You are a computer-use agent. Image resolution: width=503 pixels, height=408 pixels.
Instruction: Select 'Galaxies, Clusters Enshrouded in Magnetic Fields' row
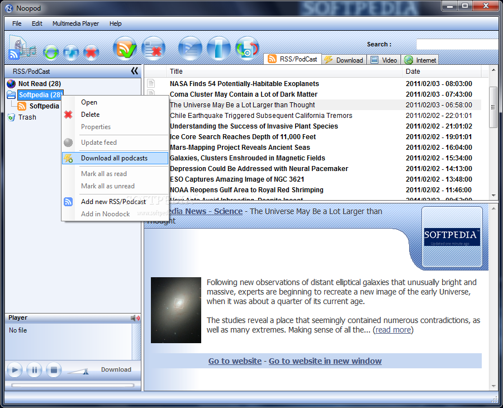(x=248, y=158)
